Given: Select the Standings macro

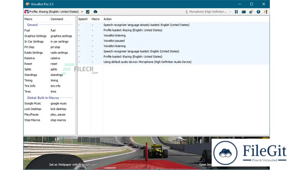Looking at the screenshot, I should coord(30,75).
